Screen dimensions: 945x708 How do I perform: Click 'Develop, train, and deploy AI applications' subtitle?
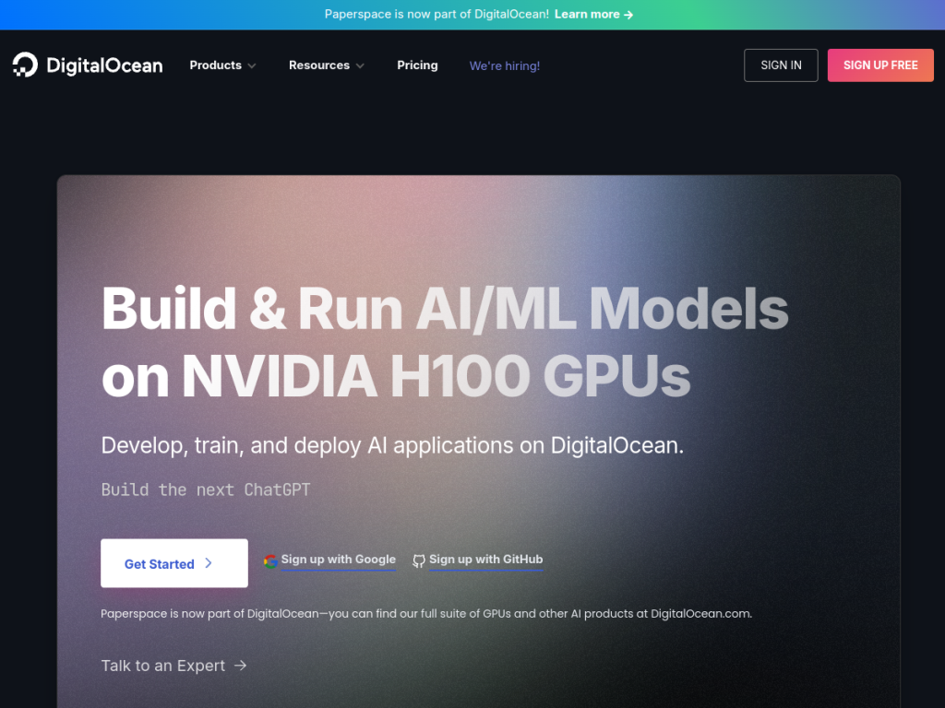[x=392, y=445]
